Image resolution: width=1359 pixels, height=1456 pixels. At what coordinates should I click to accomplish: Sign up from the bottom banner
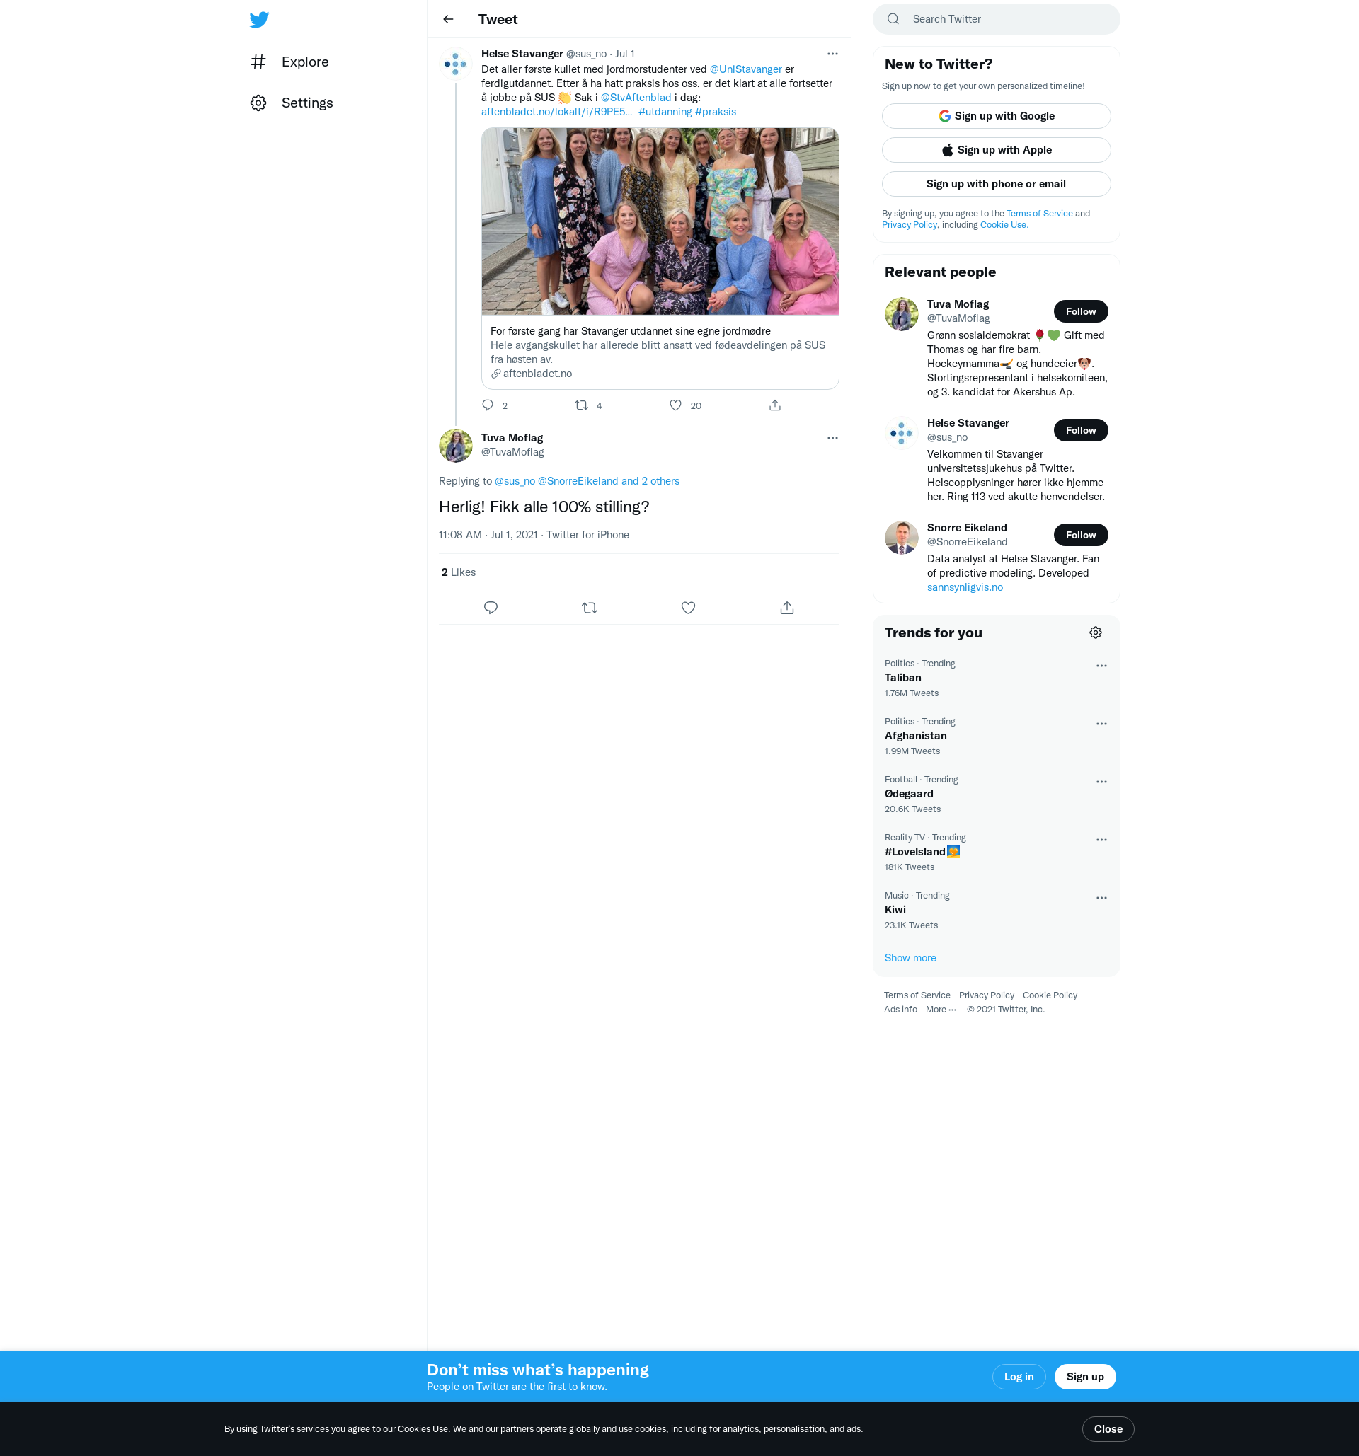click(x=1084, y=1376)
